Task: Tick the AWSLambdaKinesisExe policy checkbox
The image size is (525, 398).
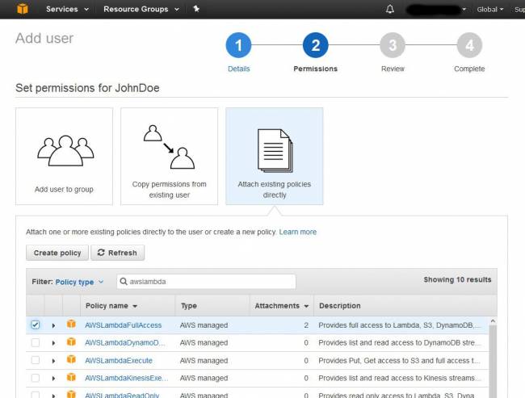Action: click(35, 378)
